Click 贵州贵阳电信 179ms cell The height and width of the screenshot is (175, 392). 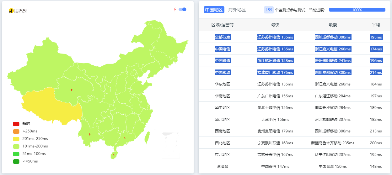pos(275,131)
